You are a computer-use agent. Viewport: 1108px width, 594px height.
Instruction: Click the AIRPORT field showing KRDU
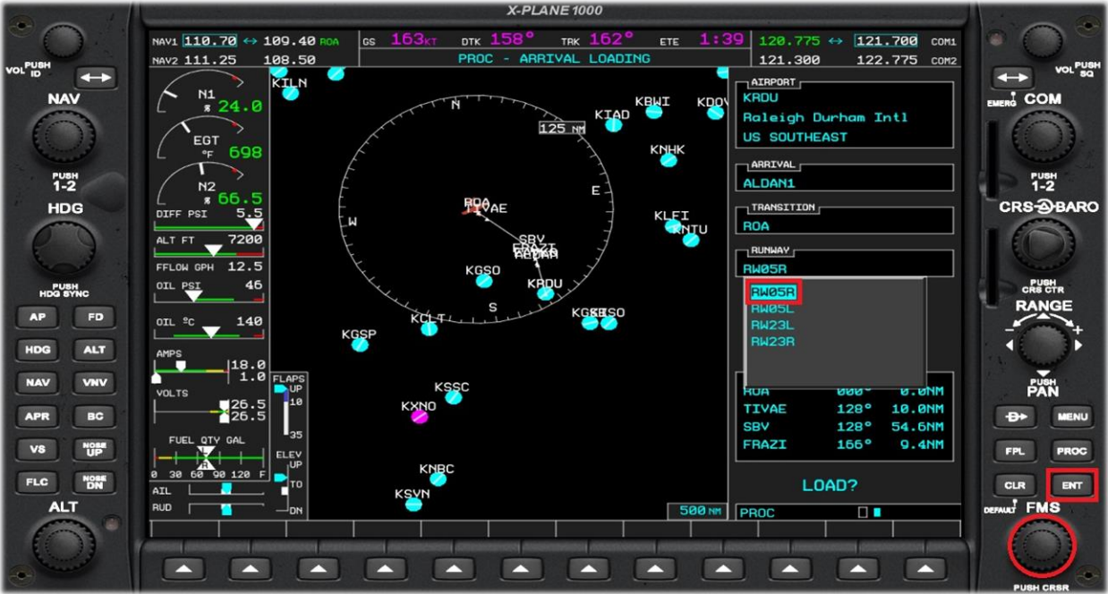point(845,116)
